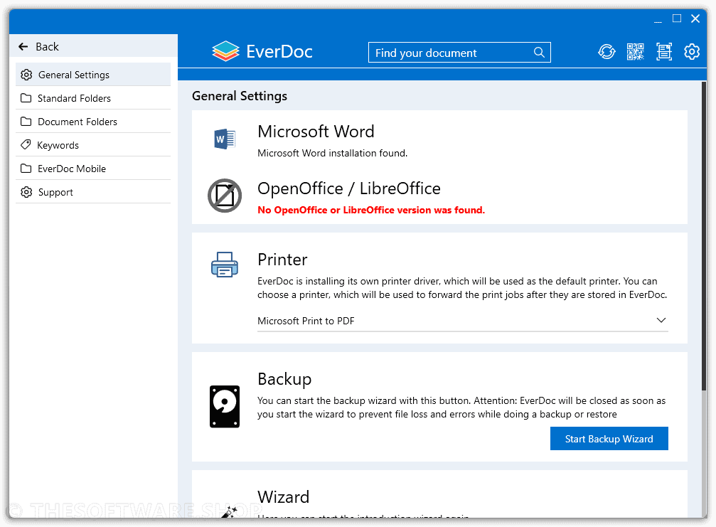Open Document Folders settings page
This screenshot has height=527, width=716.
click(x=93, y=122)
